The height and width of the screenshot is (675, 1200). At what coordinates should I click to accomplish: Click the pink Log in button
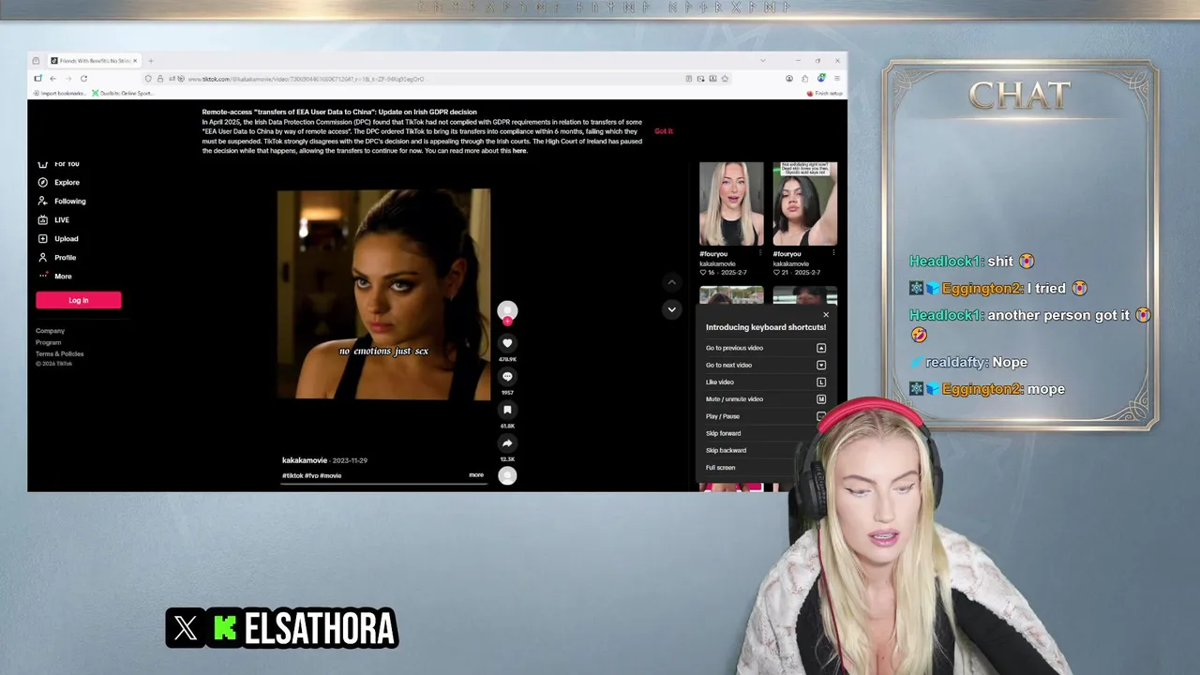pos(79,300)
